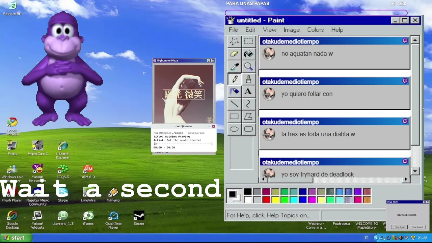The image size is (432, 243).
Task: Choose the Eraser tool in Paint
Action: point(234,54)
